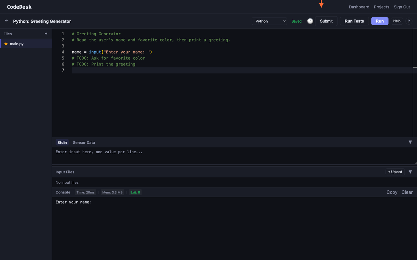Click the back arrow beside the project title
This screenshot has width=417, height=260.
coord(6,21)
